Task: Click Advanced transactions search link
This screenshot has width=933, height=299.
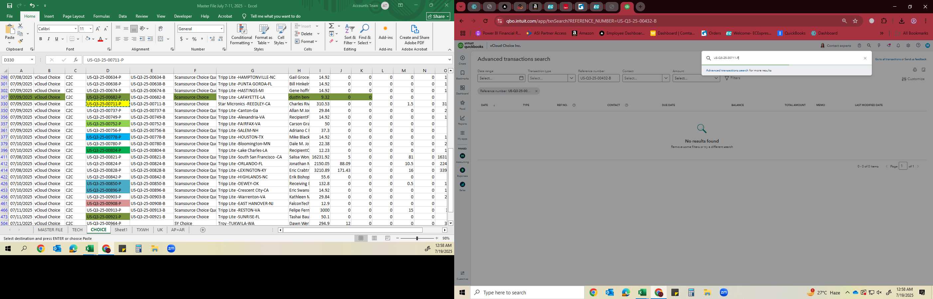Action: [727, 70]
